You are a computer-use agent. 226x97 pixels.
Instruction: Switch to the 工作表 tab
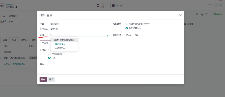(45, 43)
